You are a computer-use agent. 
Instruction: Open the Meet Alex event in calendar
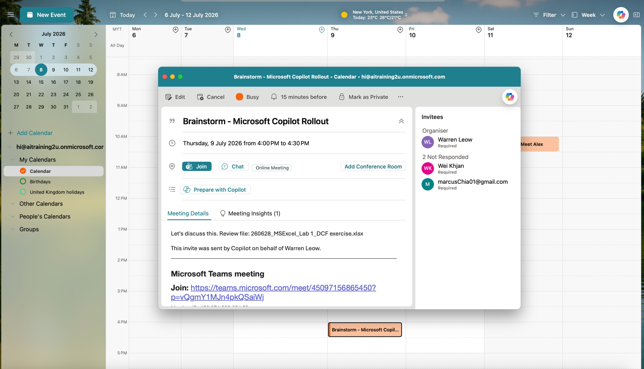(539, 144)
